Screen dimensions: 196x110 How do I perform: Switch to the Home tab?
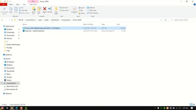pos(11,4)
